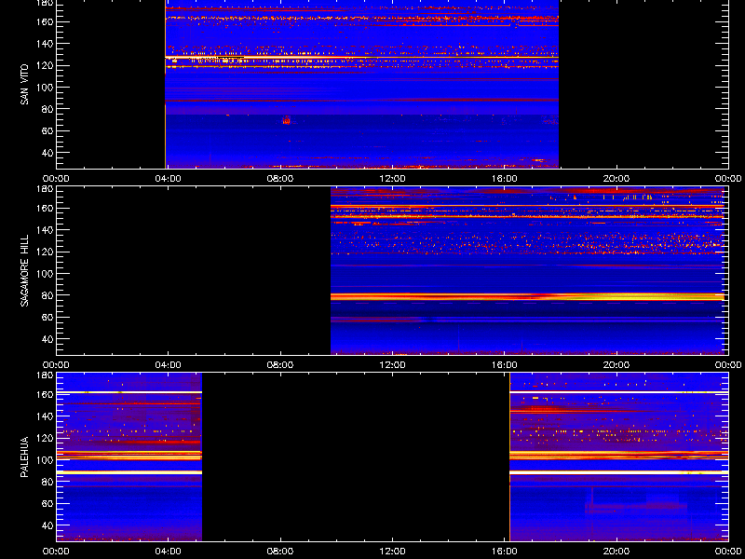Pick the 100 frequency label on the Palehua axis
The image size is (745, 559).
point(46,460)
